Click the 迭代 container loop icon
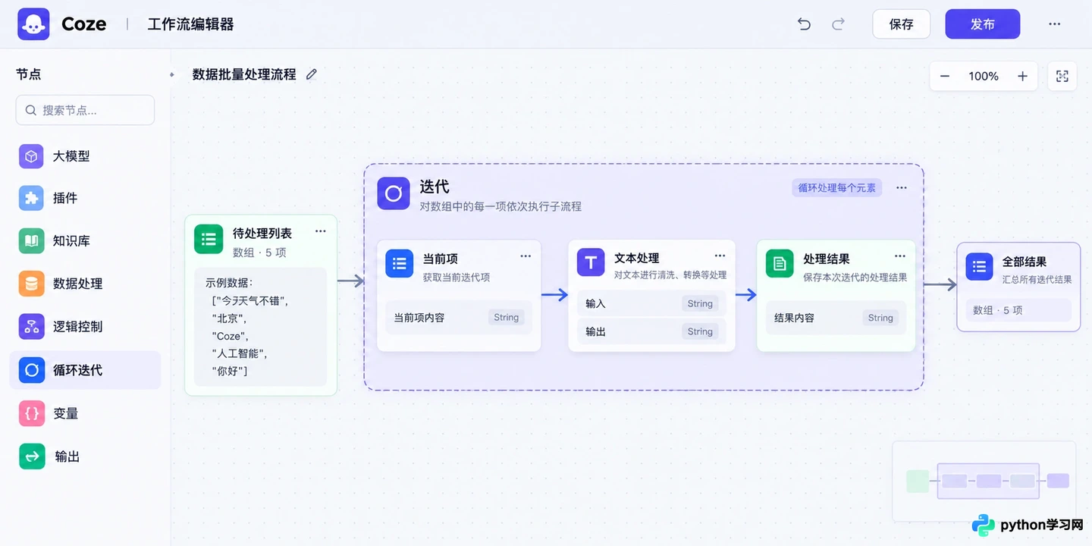Viewport: 1092px width, 546px height. click(394, 193)
